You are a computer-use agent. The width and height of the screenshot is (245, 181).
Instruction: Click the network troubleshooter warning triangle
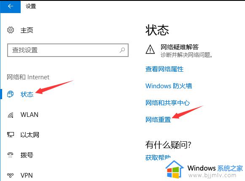click(x=150, y=49)
